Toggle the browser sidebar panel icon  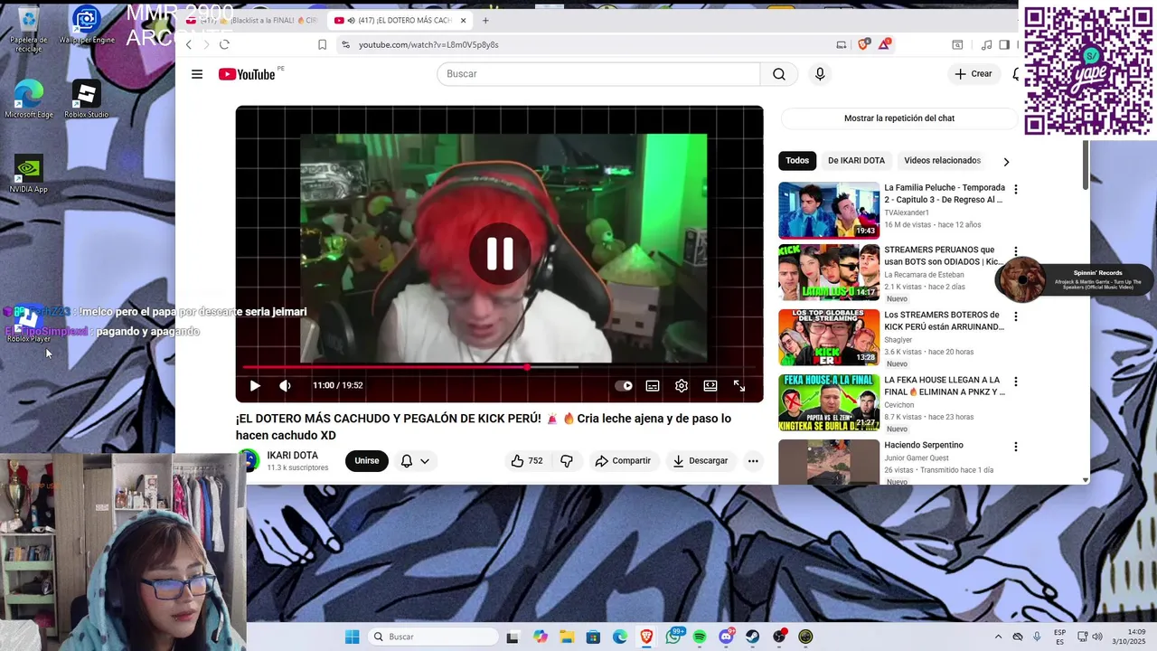1004,44
